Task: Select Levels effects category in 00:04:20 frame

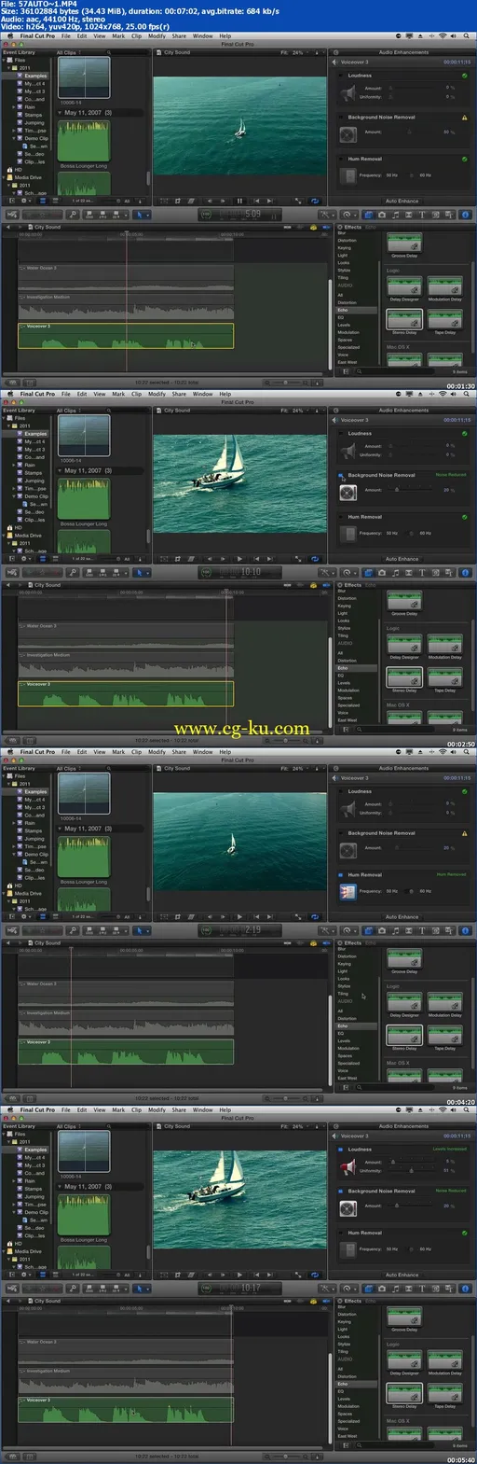Action: click(x=344, y=1040)
